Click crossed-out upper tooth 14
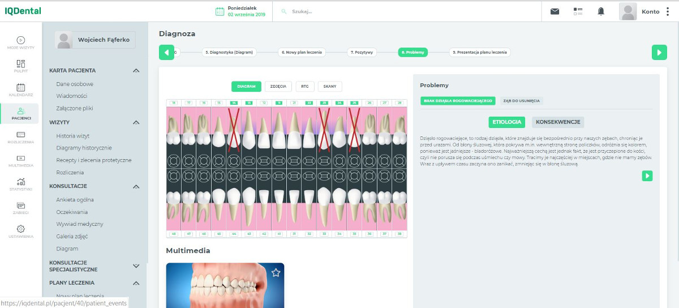This screenshot has width=679, height=308. pyautogui.click(x=234, y=129)
